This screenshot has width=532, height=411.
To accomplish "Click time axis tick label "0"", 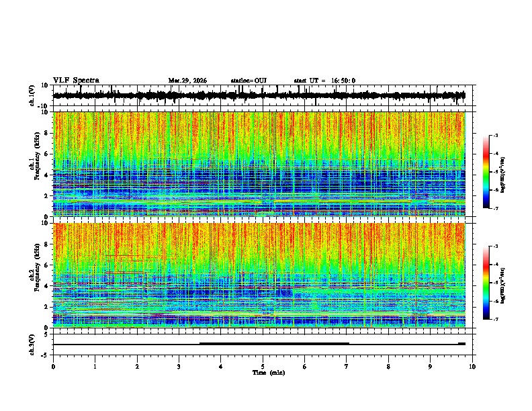I will coord(53,367).
